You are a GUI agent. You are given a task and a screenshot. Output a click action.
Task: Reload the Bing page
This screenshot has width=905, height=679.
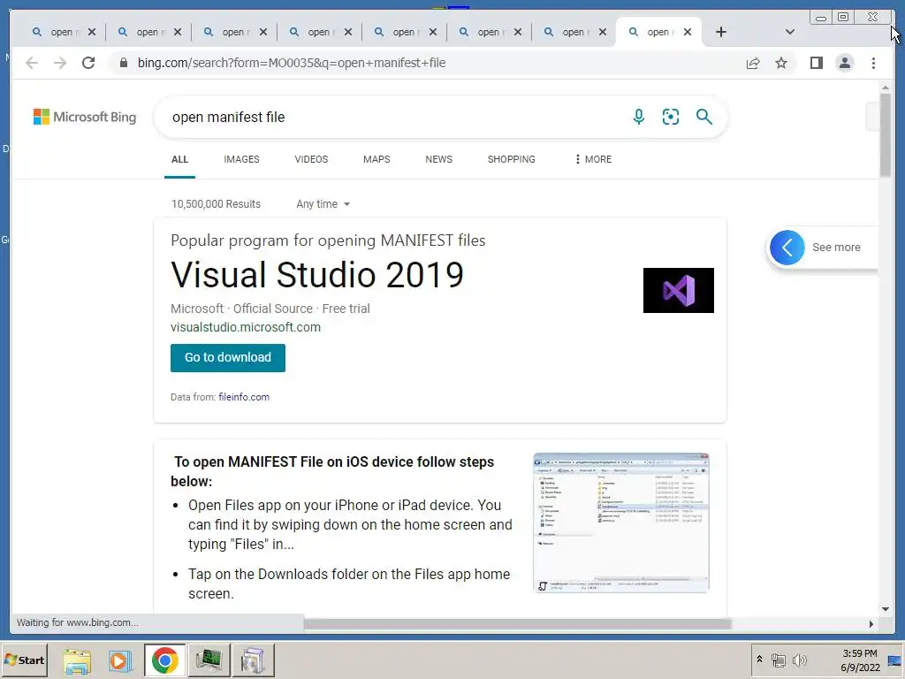[x=88, y=63]
